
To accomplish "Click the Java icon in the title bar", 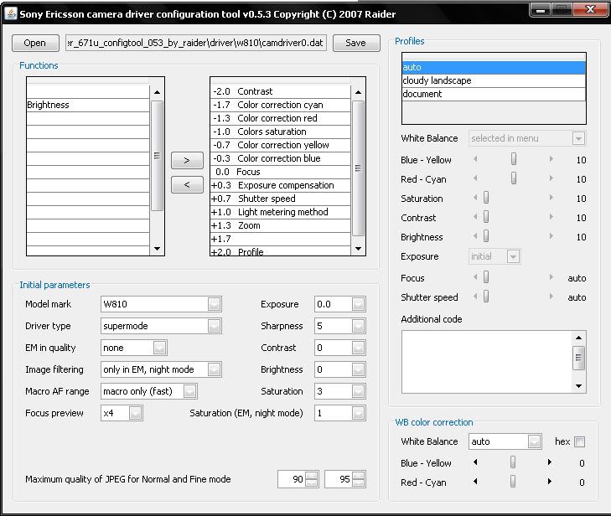I will (11, 13).
